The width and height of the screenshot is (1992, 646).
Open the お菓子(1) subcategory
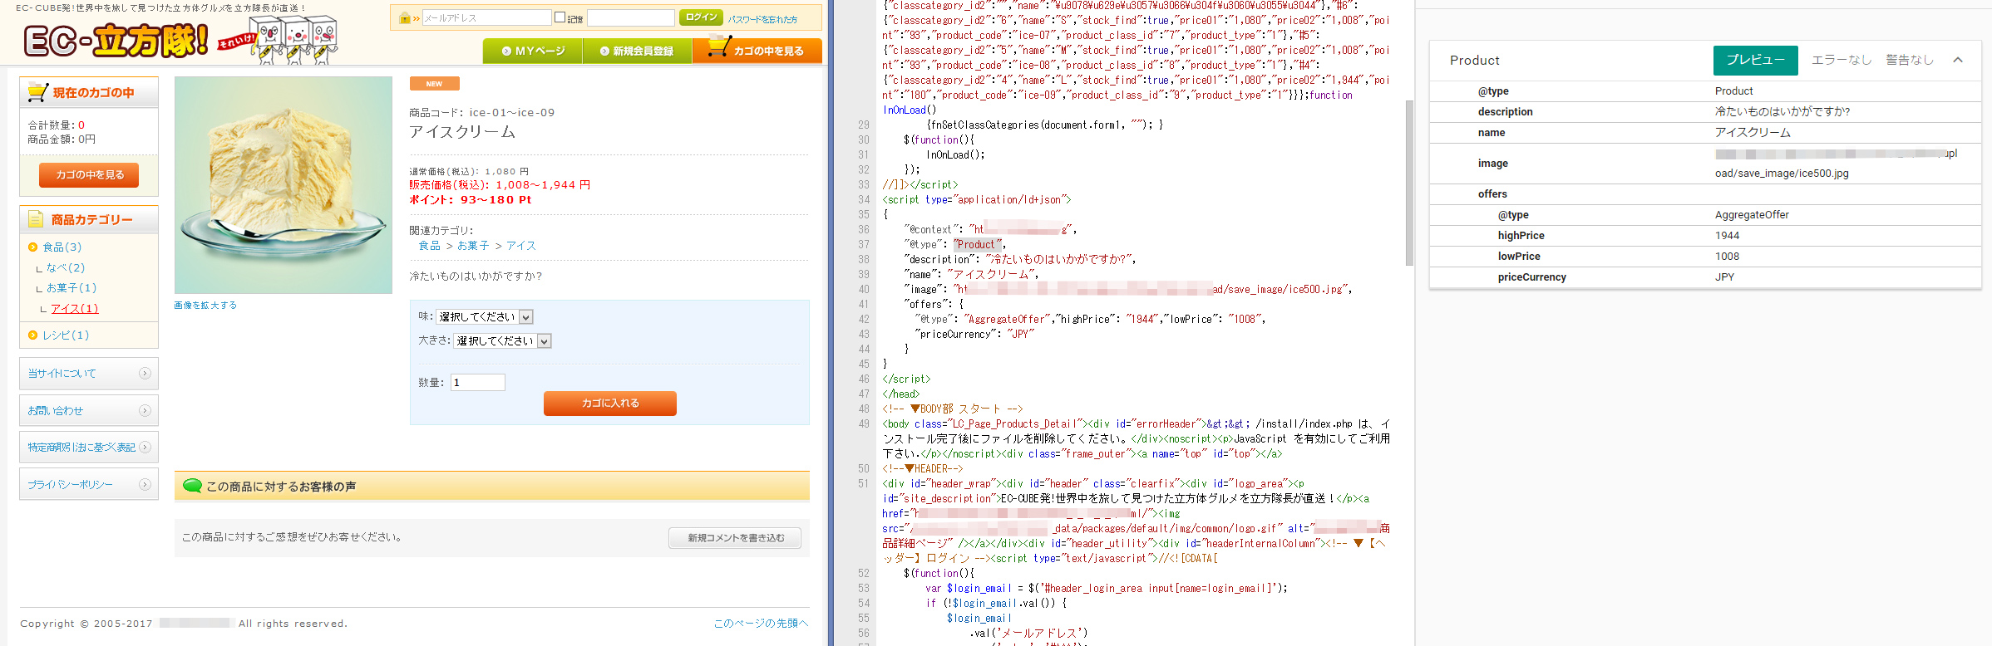71,287
